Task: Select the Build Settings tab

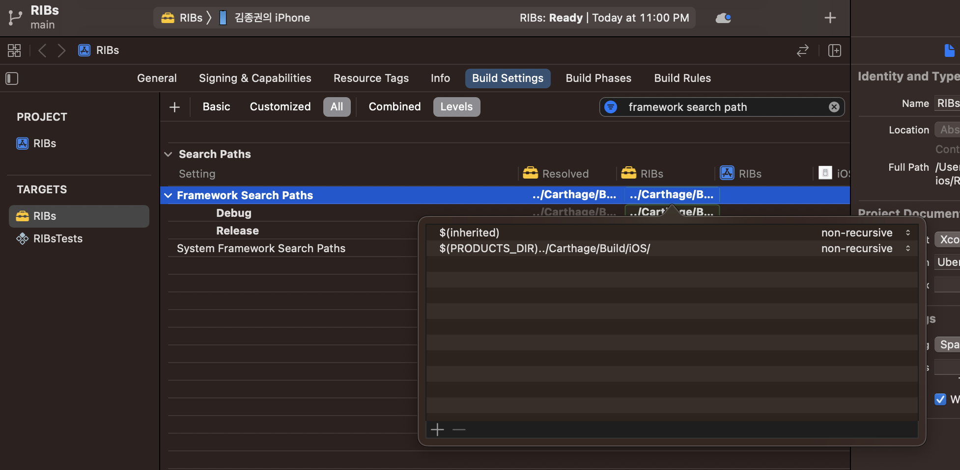Action: tap(508, 78)
